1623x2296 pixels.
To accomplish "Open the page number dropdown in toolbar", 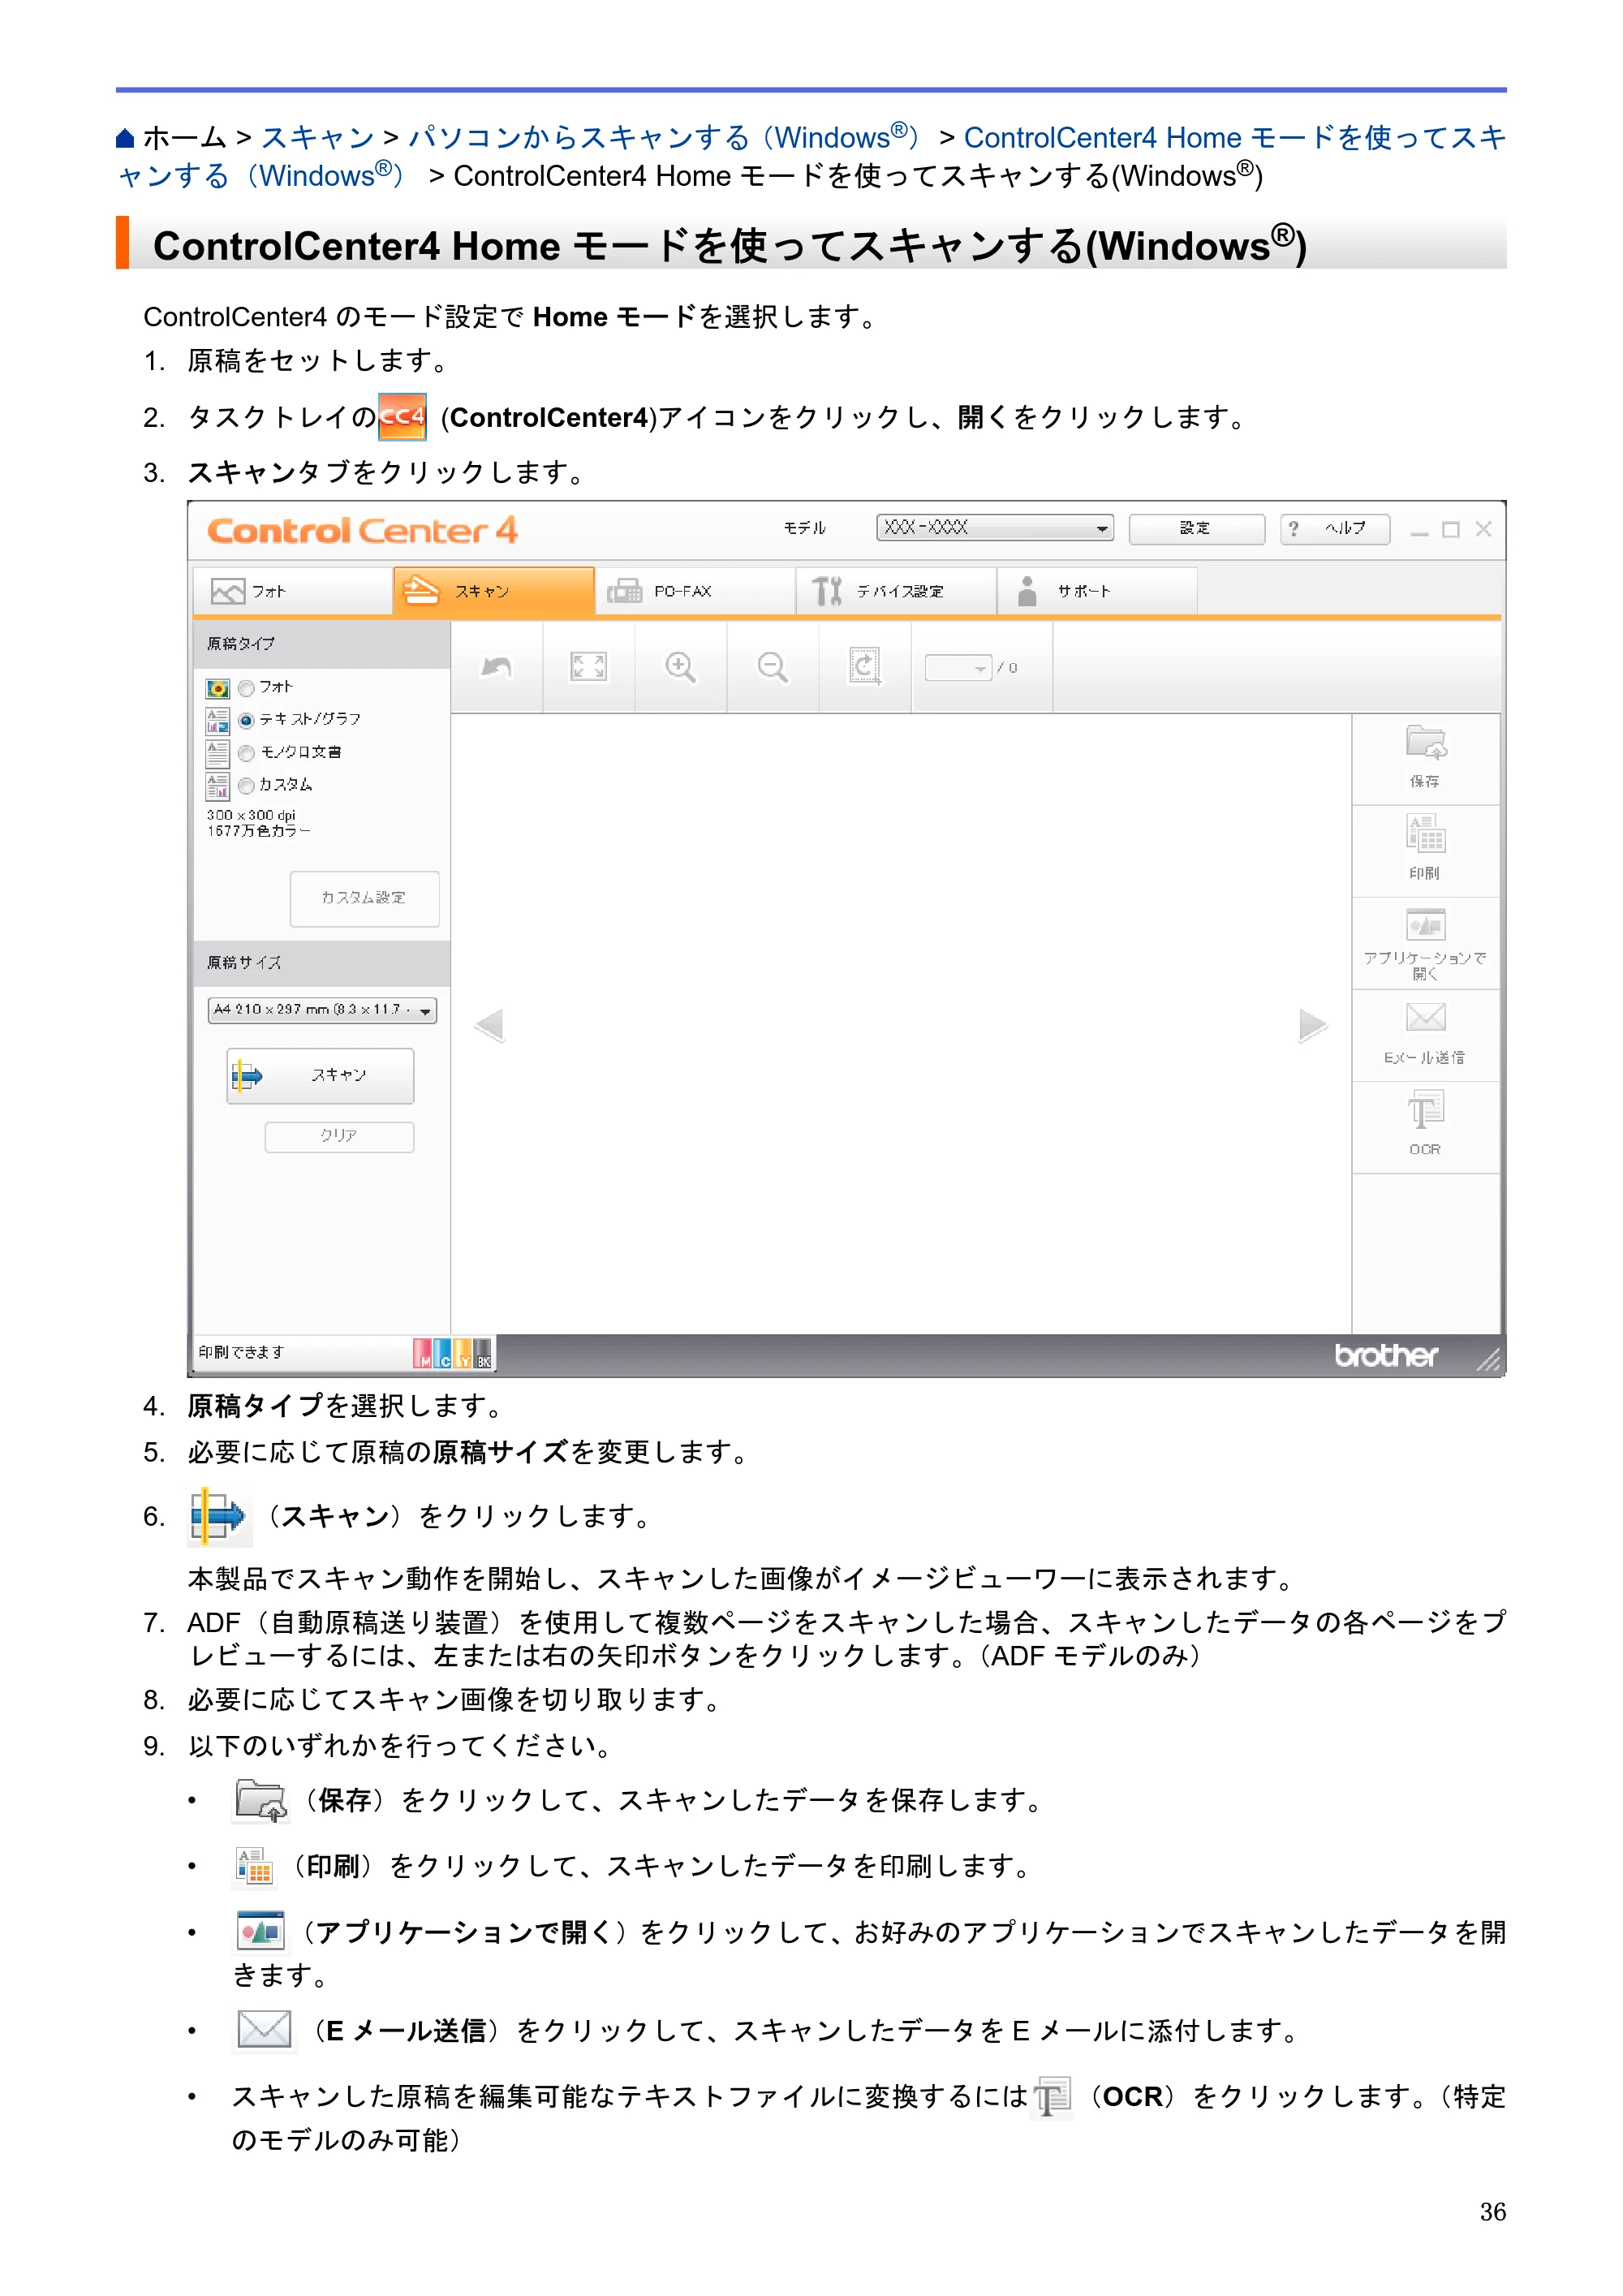I will 958,668.
